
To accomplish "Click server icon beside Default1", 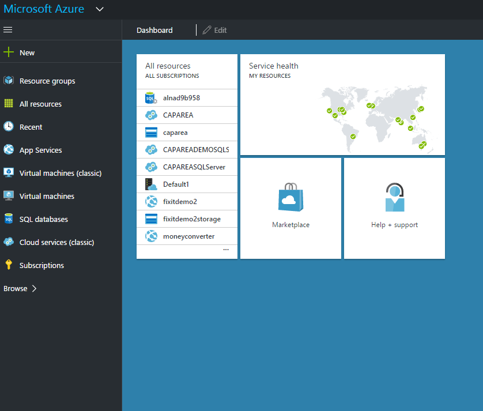I will pos(151,184).
